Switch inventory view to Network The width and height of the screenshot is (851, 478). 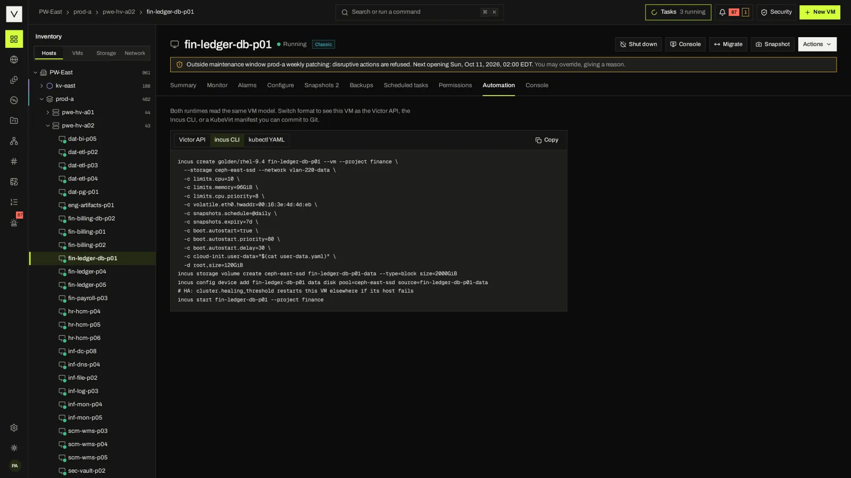click(x=135, y=53)
